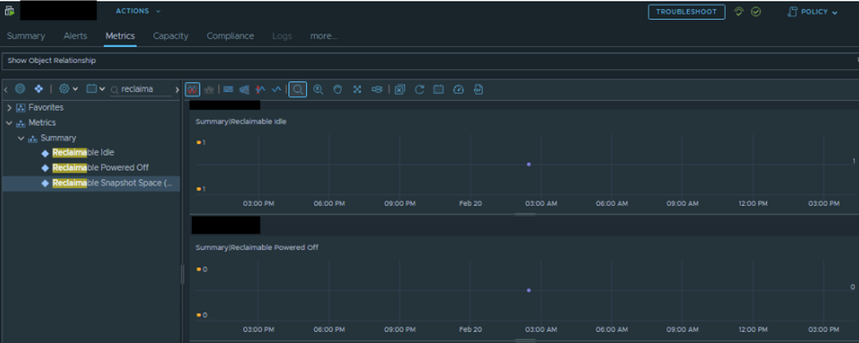The height and width of the screenshot is (343, 859).
Task: Click the refresh charts icon
Action: point(420,90)
